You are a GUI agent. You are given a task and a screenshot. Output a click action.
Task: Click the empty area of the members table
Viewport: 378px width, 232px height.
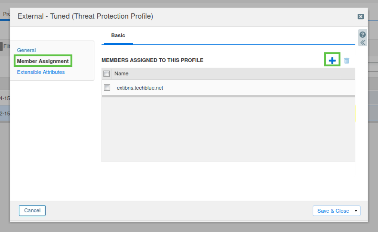[228, 130]
